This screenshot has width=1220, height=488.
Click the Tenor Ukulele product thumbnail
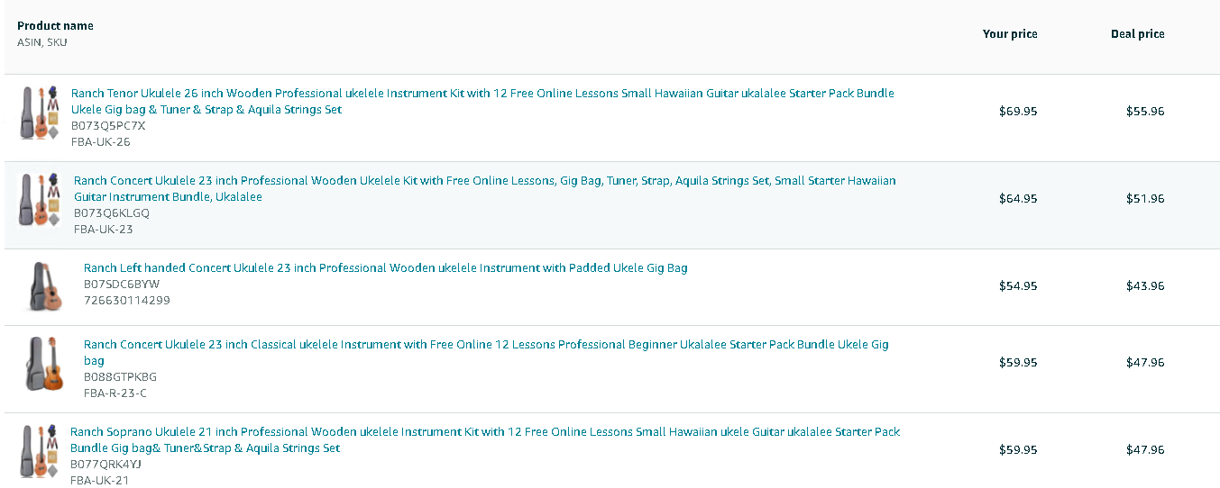pos(41,113)
